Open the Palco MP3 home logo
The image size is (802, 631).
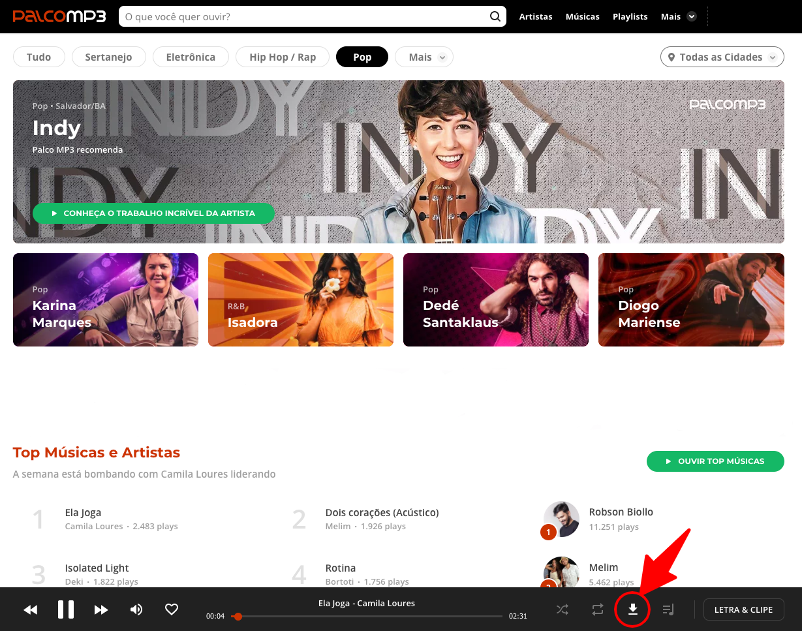(59, 16)
